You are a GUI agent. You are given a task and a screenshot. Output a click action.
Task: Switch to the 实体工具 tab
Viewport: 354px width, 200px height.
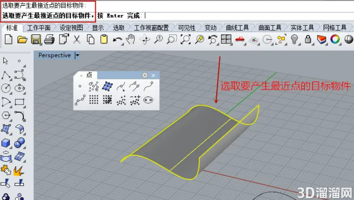tap(302, 28)
